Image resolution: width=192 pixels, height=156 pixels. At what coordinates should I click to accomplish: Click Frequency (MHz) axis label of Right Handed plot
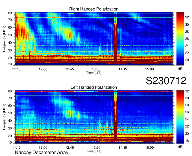click(x=5, y=39)
